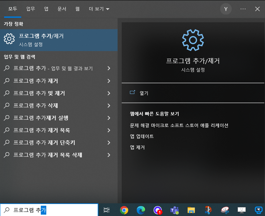The height and width of the screenshot is (216, 265).
Task: Click the gear icon beside 프로그램 추가/제거 result
Action: (x=9, y=39)
